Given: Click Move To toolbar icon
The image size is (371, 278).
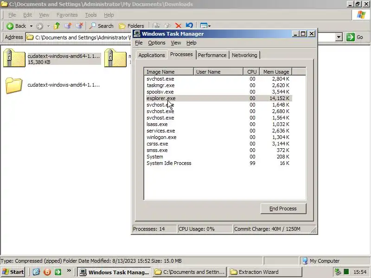Looking at the screenshot, I should (x=156, y=25).
